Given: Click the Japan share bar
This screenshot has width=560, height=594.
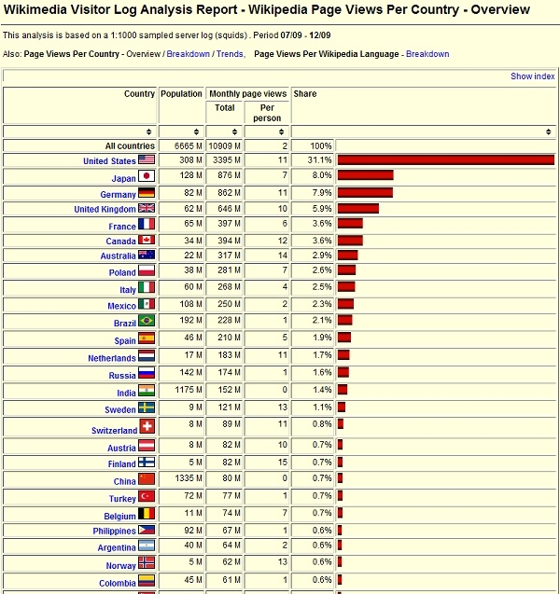Looking at the screenshot, I should point(366,175).
